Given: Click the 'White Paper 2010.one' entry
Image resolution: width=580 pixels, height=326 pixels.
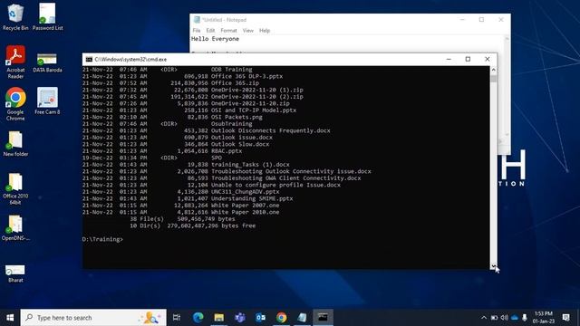Looking at the screenshot, I should pyautogui.click(x=246, y=212).
